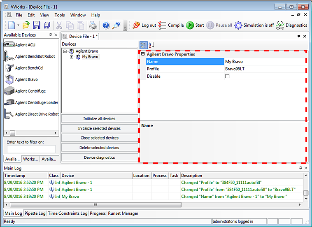Image resolution: width=312 pixels, height=227 pixels.
Task: Collapse the Agilent Bravo tree node
Action: 65,51
